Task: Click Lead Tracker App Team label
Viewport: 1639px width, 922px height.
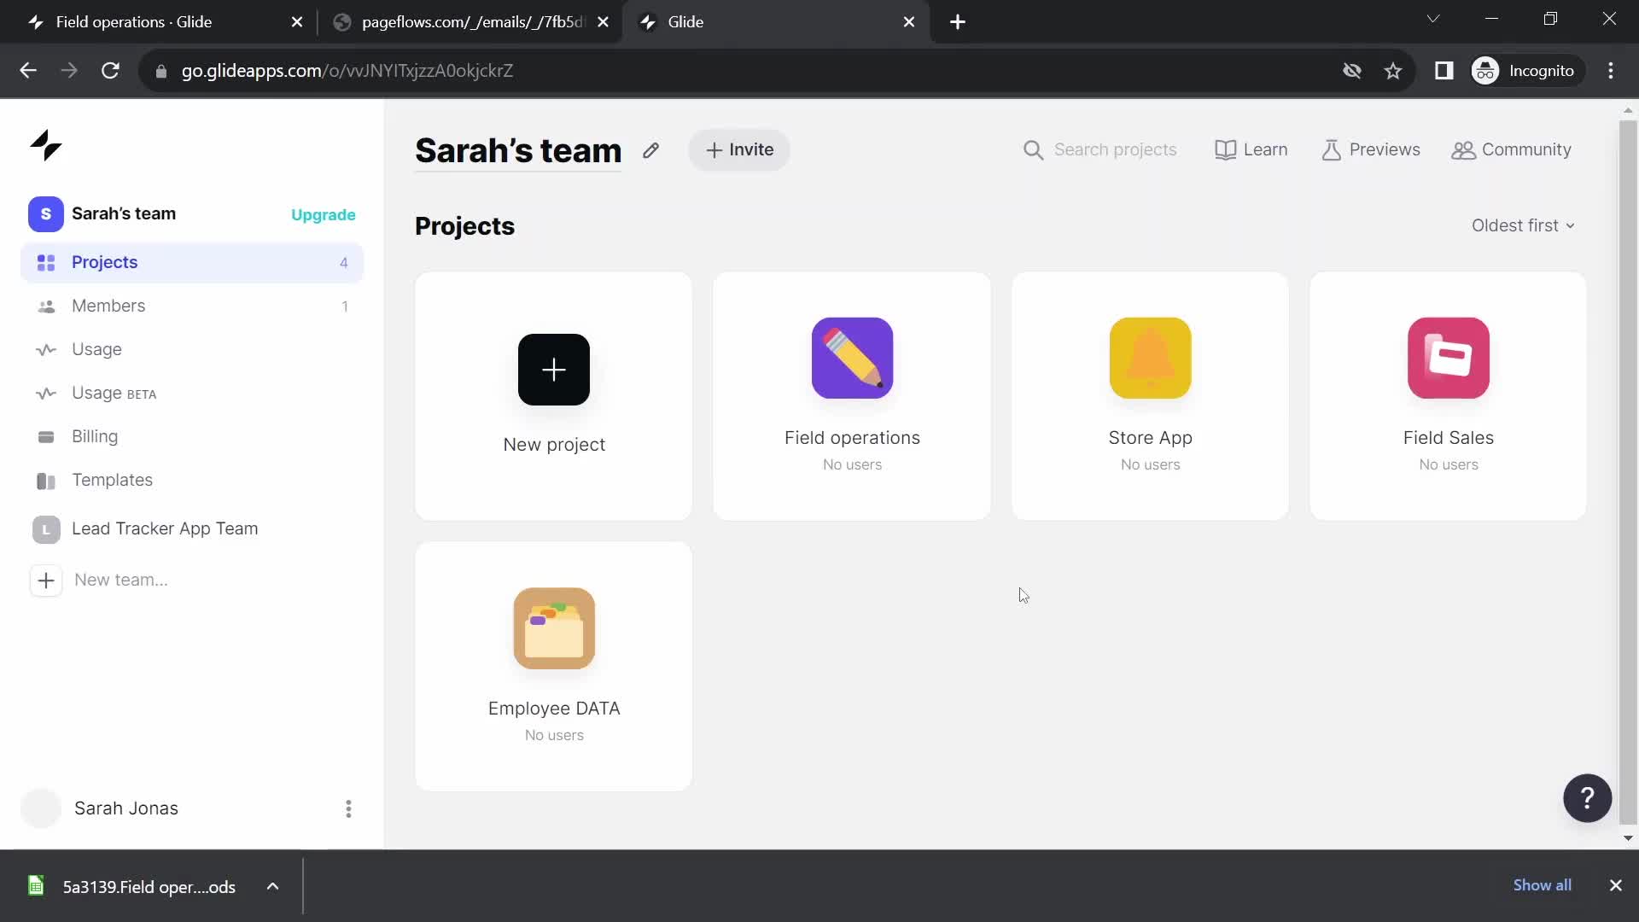Action: coord(165,529)
